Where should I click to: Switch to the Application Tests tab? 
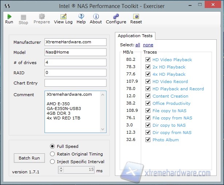tap(135, 36)
